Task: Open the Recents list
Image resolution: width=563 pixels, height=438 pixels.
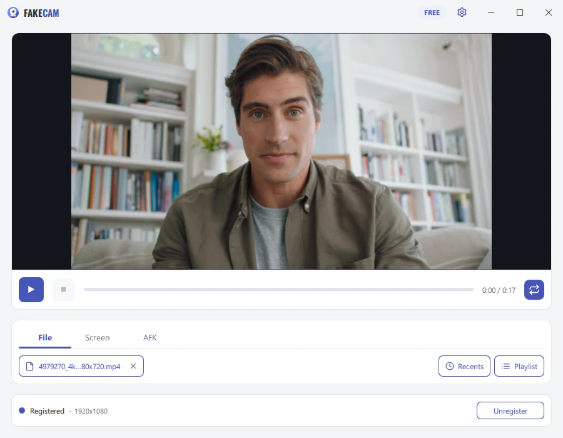Action: [x=464, y=366]
